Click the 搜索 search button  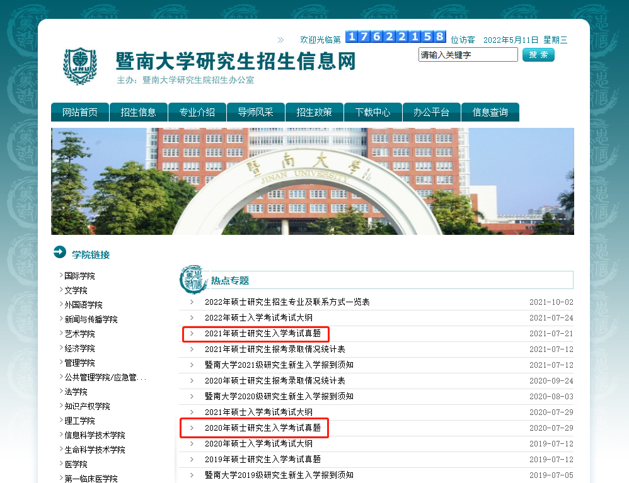(x=538, y=55)
